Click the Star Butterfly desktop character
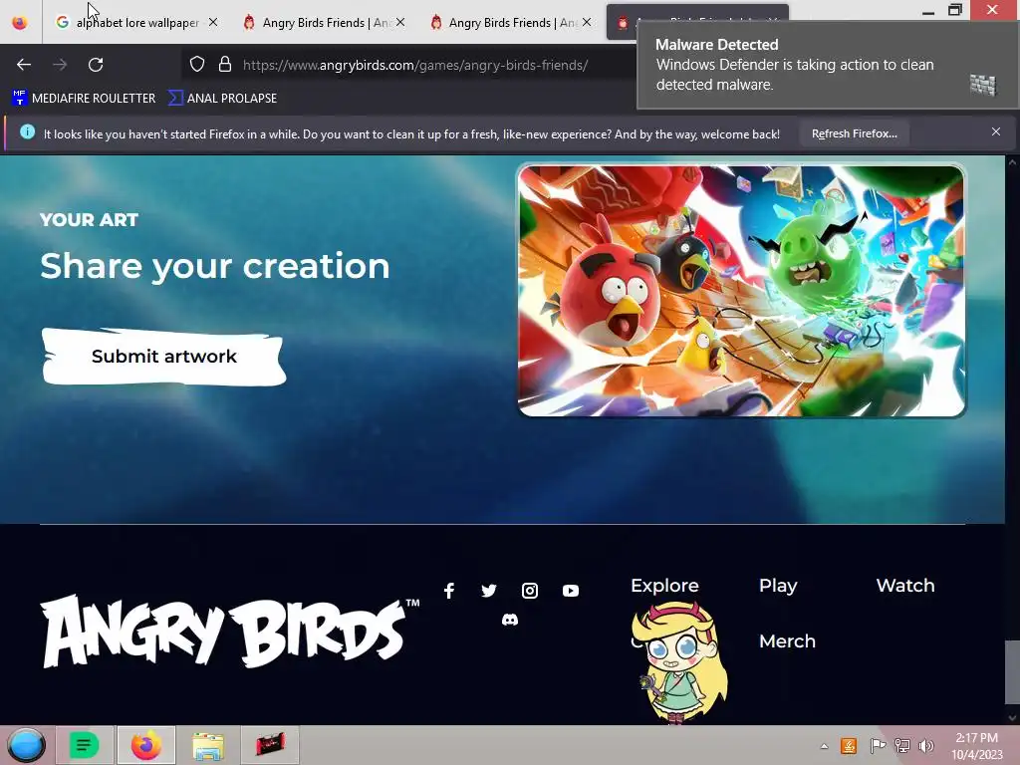The image size is (1020, 765). [678, 662]
